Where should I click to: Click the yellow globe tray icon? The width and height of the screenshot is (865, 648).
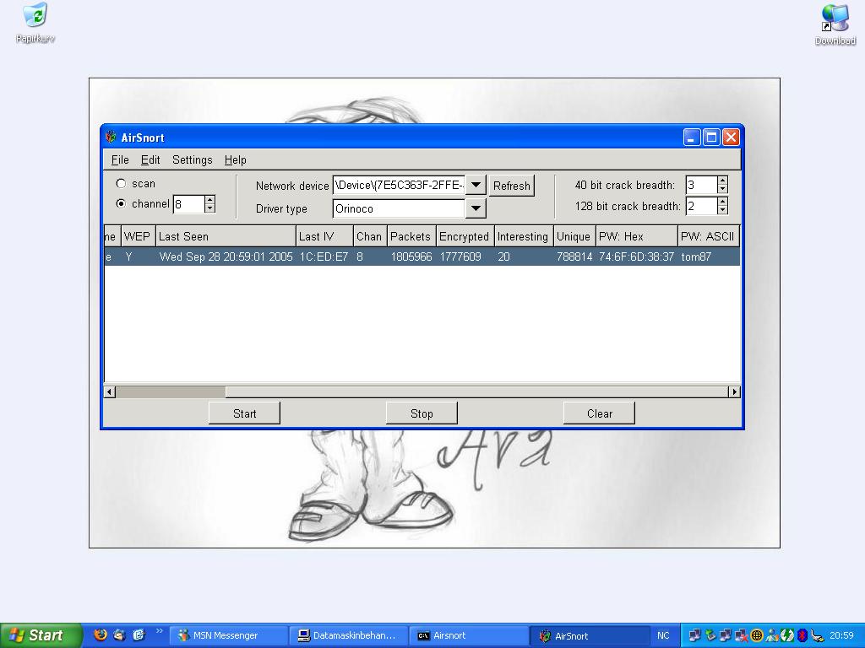tap(756, 635)
